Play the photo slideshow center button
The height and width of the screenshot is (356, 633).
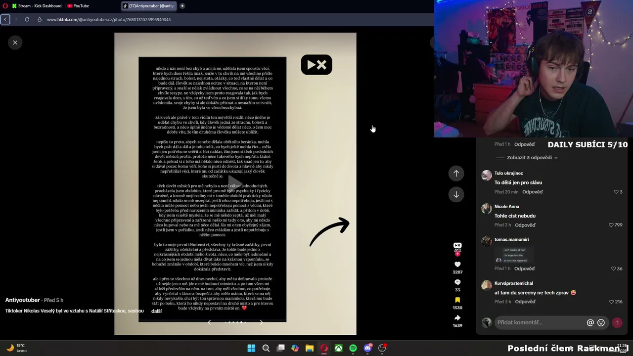click(x=235, y=184)
